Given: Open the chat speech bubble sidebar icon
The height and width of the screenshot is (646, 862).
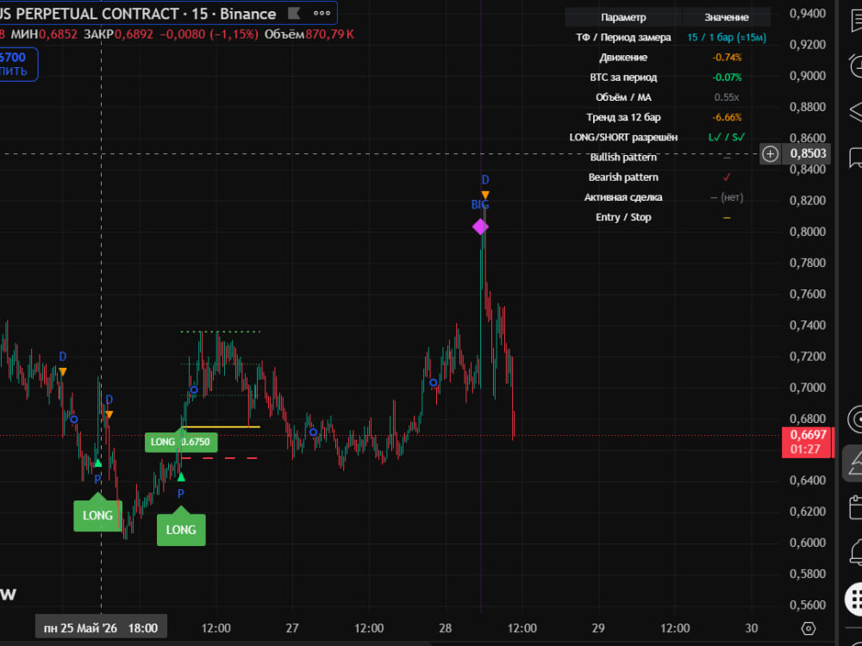Looking at the screenshot, I should pos(857,158).
